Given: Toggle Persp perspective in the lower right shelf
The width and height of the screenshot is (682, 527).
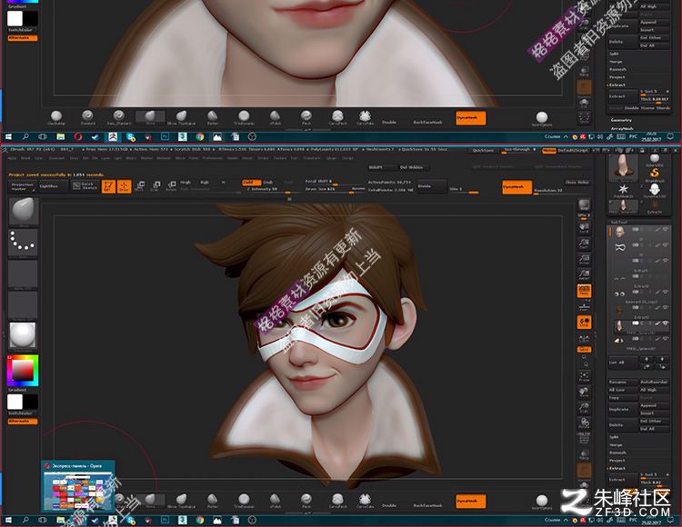Looking at the screenshot, I should click(x=584, y=291).
